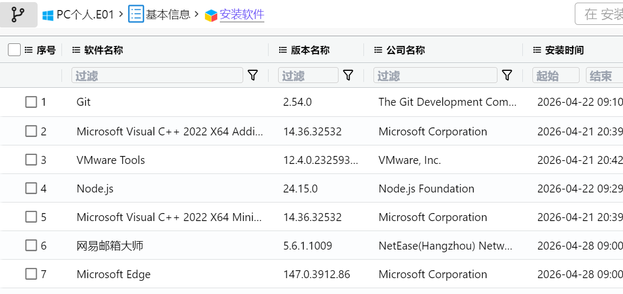
Task: Check the box for row 4 Node.js
Action: coord(31,188)
